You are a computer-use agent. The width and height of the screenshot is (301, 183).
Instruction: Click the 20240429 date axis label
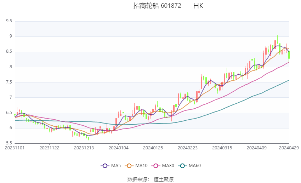point(289,148)
